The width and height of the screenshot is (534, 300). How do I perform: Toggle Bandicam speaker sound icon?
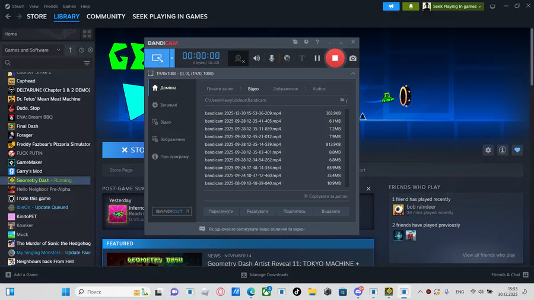(x=256, y=59)
